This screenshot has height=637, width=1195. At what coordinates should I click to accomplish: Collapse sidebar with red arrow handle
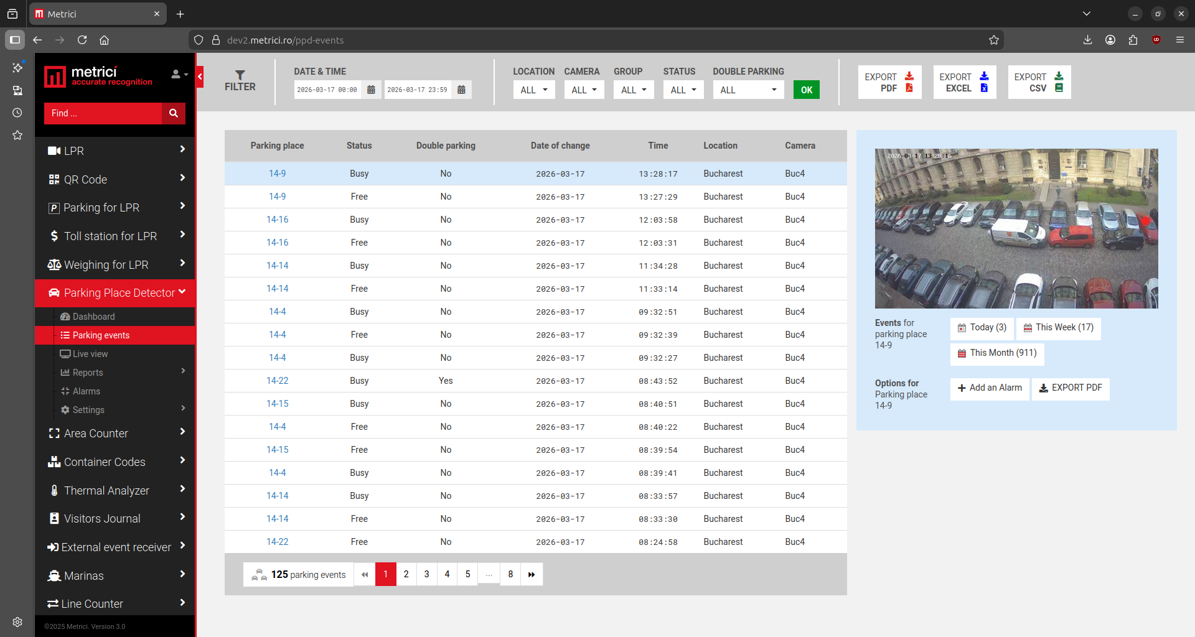[x=200, y=77]
